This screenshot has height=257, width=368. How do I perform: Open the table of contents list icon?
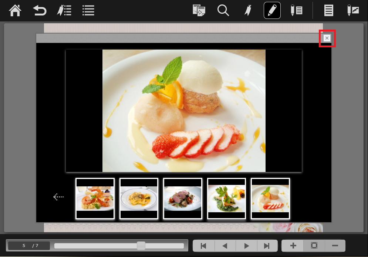pos(88,10)
